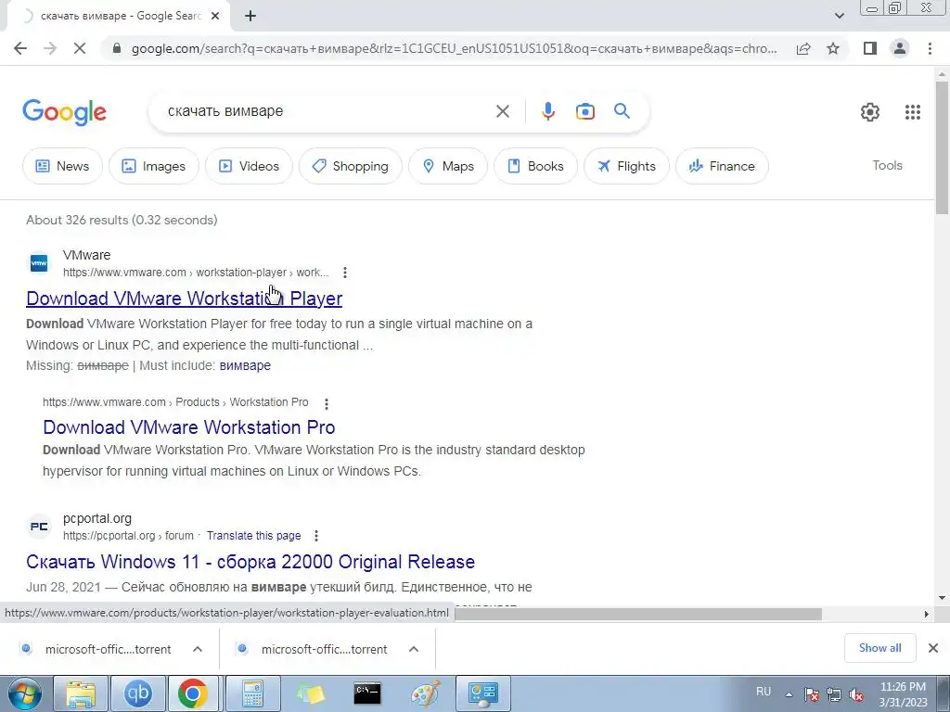Open Chrome side panel

[x=870, y=48]
